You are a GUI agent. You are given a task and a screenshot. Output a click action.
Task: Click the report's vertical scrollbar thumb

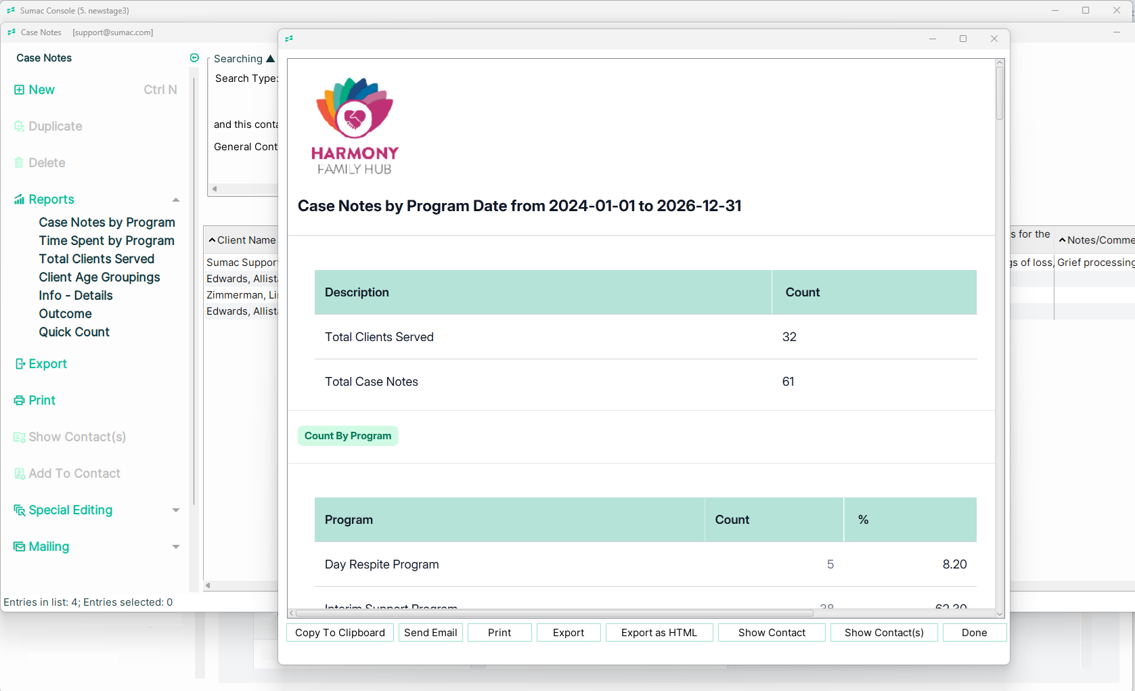tap(1000, 93)
